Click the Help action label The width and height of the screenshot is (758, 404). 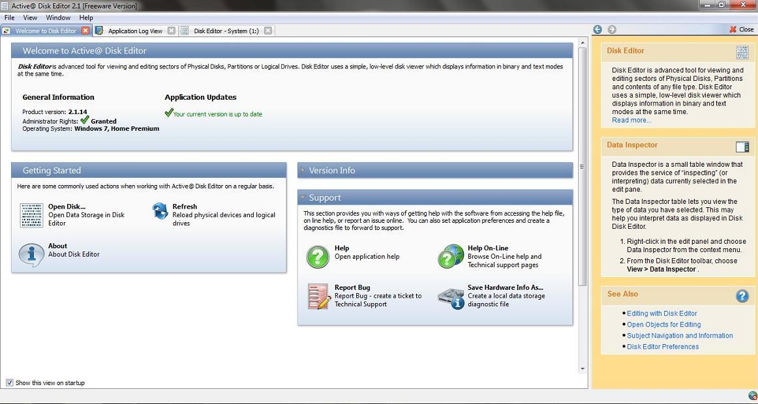[342, 248]
